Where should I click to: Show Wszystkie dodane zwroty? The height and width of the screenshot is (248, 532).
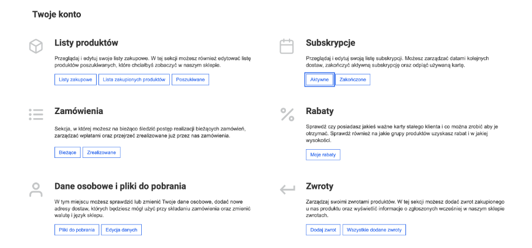coord(374,230)
